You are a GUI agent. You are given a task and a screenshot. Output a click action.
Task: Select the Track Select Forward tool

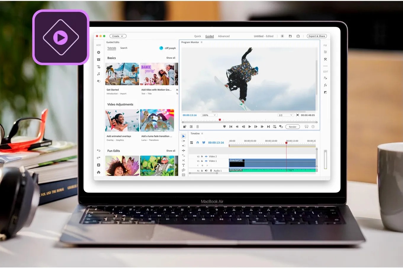click(184, 141)
